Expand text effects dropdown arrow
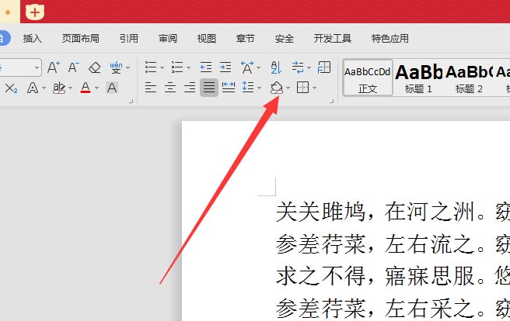Image resolution: width=510 pixels, height=321 pixels. coord(44,88)
